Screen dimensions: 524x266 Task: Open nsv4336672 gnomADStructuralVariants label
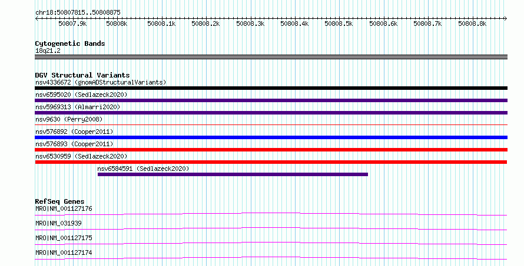(x=101, y=82)
